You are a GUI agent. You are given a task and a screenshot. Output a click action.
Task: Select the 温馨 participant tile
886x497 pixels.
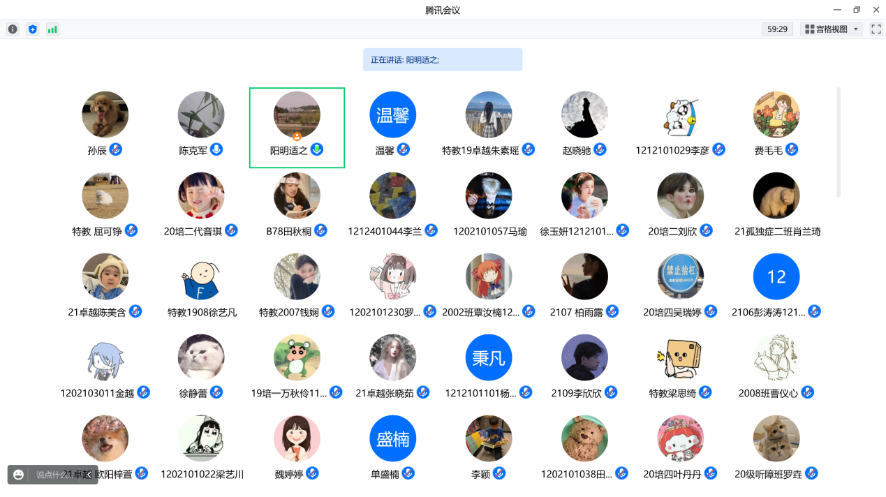tap(392, 126)
